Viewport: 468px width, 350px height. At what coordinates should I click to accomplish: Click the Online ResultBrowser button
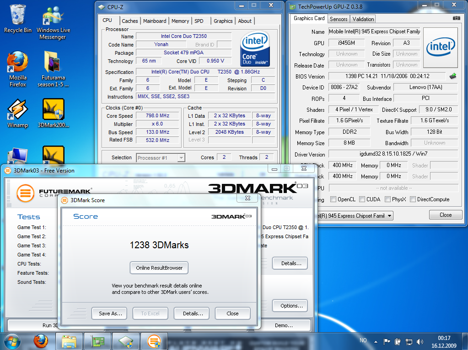tap(159, 268)
